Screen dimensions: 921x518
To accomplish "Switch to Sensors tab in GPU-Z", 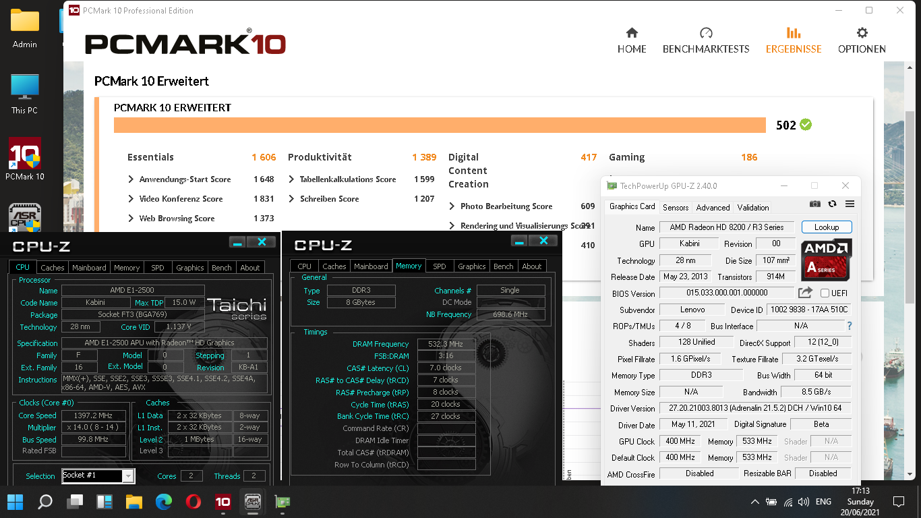I will (x=676, y=208).
